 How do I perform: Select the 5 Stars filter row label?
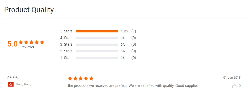[x=66, y=31]
